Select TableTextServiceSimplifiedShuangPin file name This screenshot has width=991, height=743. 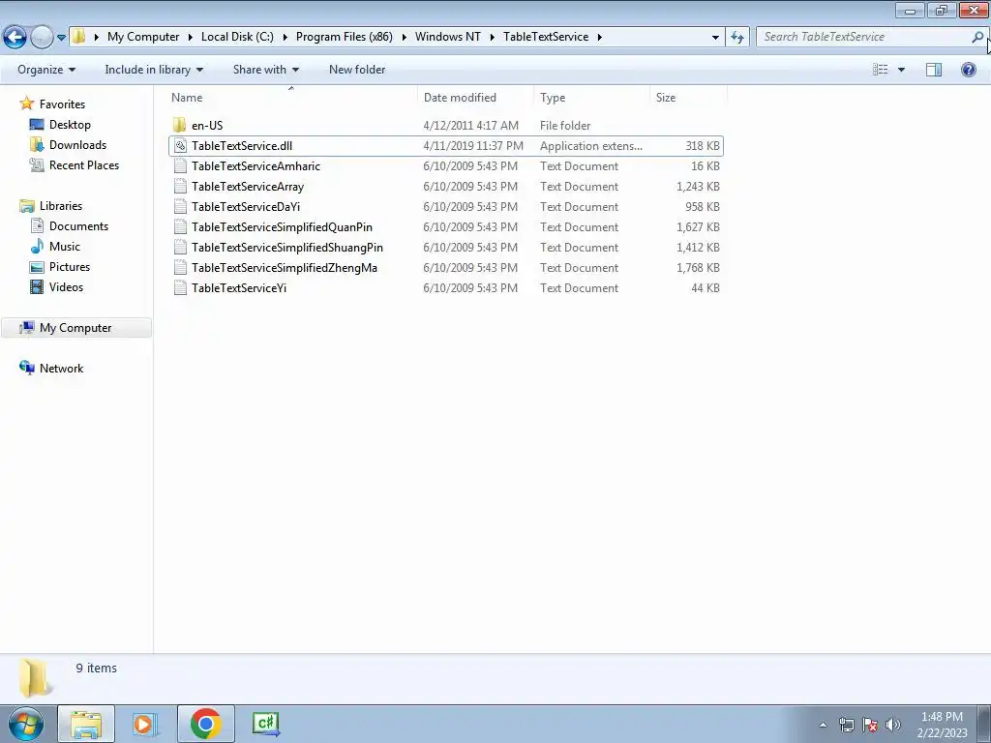pos(287,247)
